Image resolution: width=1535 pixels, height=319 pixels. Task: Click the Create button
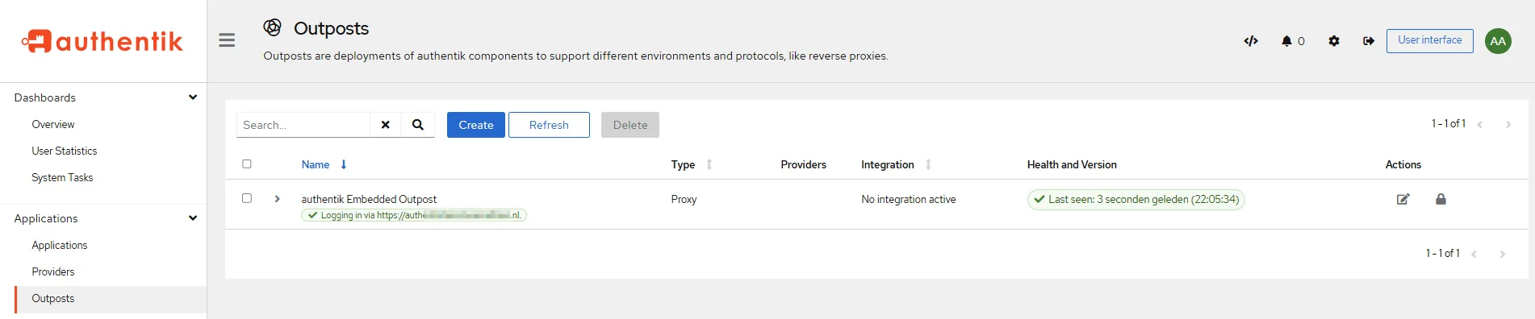[476, 125]
